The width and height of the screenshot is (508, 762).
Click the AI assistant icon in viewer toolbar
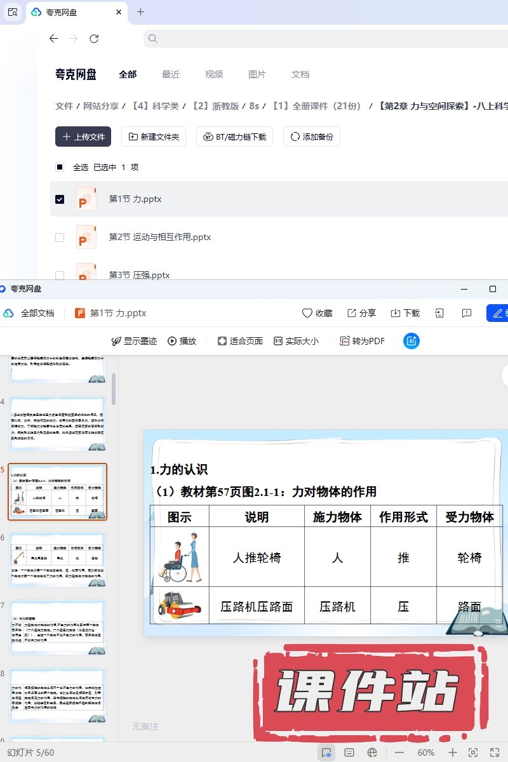411,341
